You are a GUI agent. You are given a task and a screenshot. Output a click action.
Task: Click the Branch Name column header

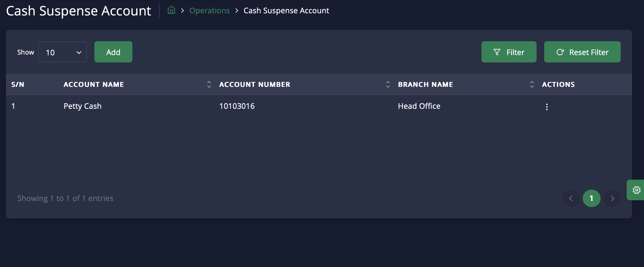425,84
